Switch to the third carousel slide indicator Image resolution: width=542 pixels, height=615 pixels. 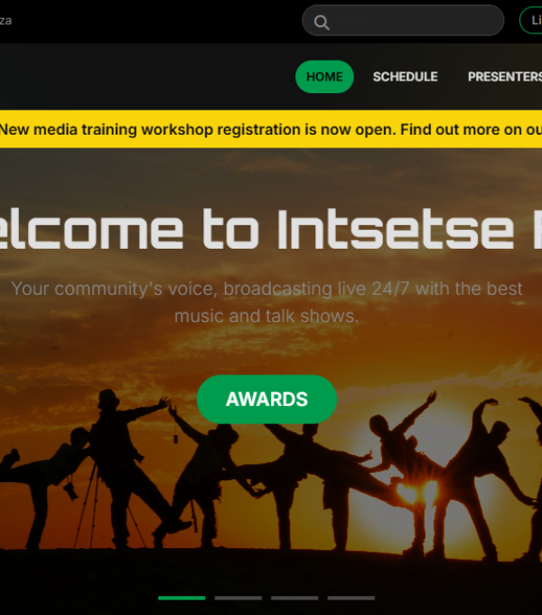pyautogui.click(x=294, y=598)
